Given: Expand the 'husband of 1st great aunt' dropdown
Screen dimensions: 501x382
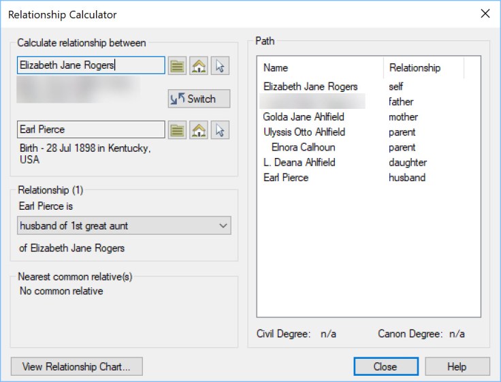Looking at the screenshot, I should pyautogui.click(x=223, y=225).
